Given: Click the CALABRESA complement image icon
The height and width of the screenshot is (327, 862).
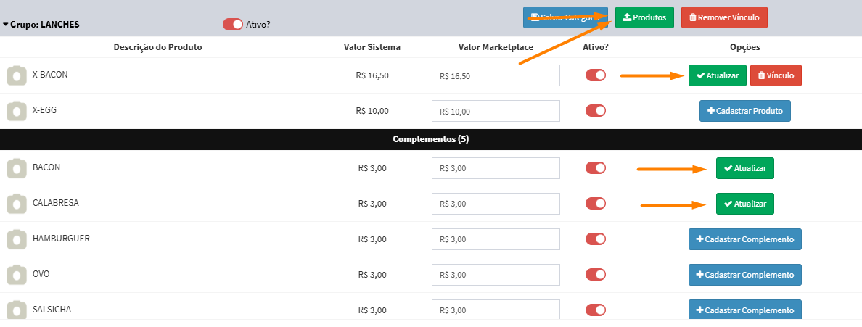Looking at the screenshot, I should coord(17,204).
